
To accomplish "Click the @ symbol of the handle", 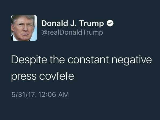I will (x=44, y=33).
